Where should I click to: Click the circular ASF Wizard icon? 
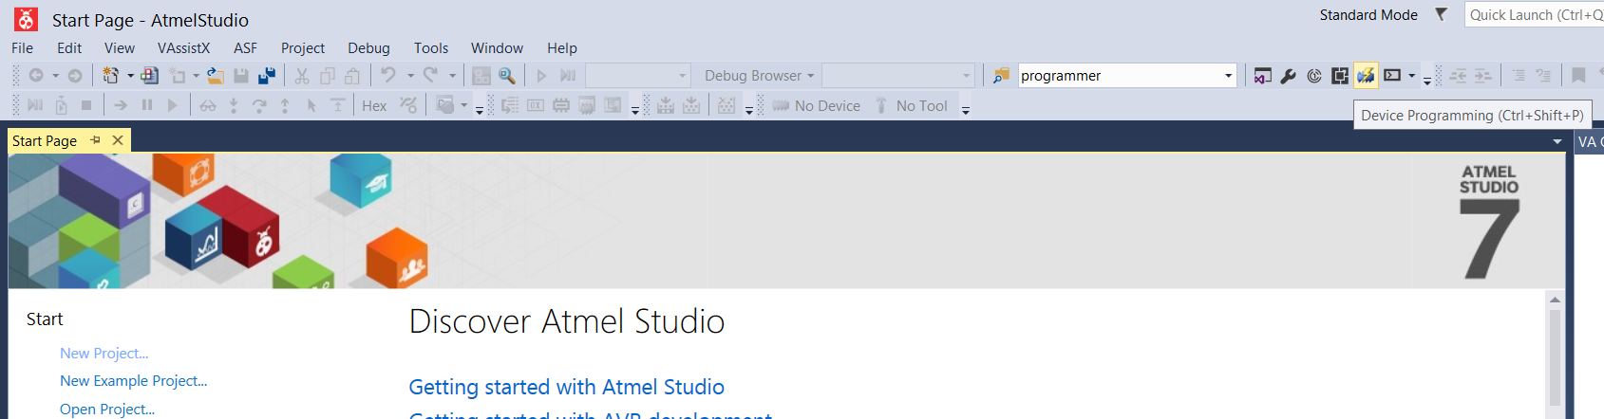[1314, 76]
